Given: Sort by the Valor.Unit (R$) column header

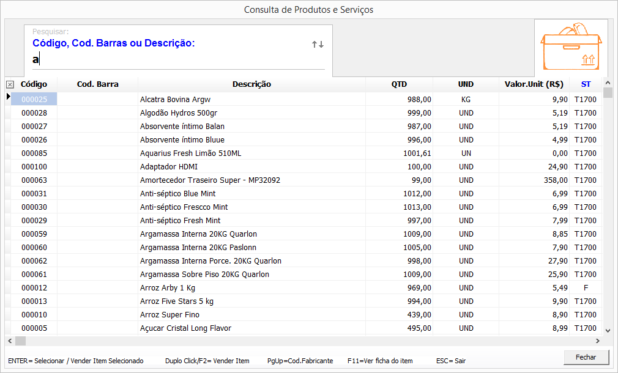Looking at the screenshot, I should coord(534,84).
